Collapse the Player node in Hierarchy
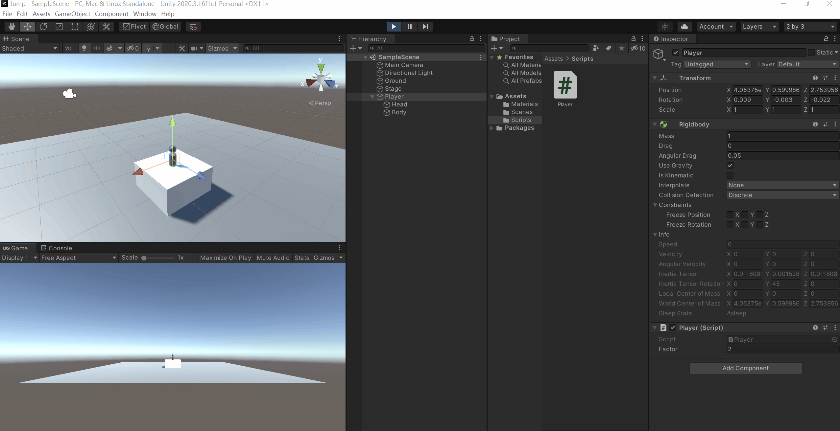The image size is (840, 431). pyautogui.click(x=372, y=97)
